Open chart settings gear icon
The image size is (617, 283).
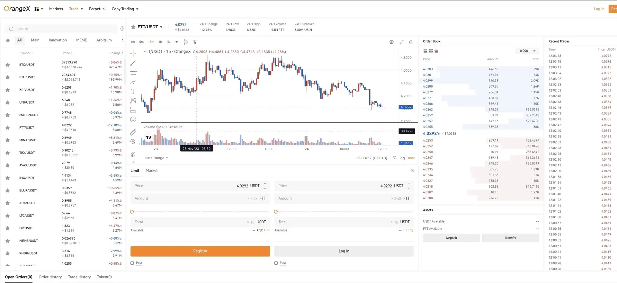coord(391,42)
